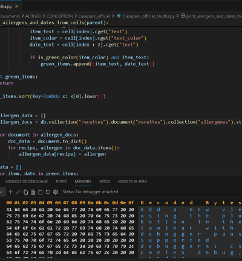Click the copy icon in Memory toolbar
Viewport: 242px width, 261px height.
(x=25, y=192)
